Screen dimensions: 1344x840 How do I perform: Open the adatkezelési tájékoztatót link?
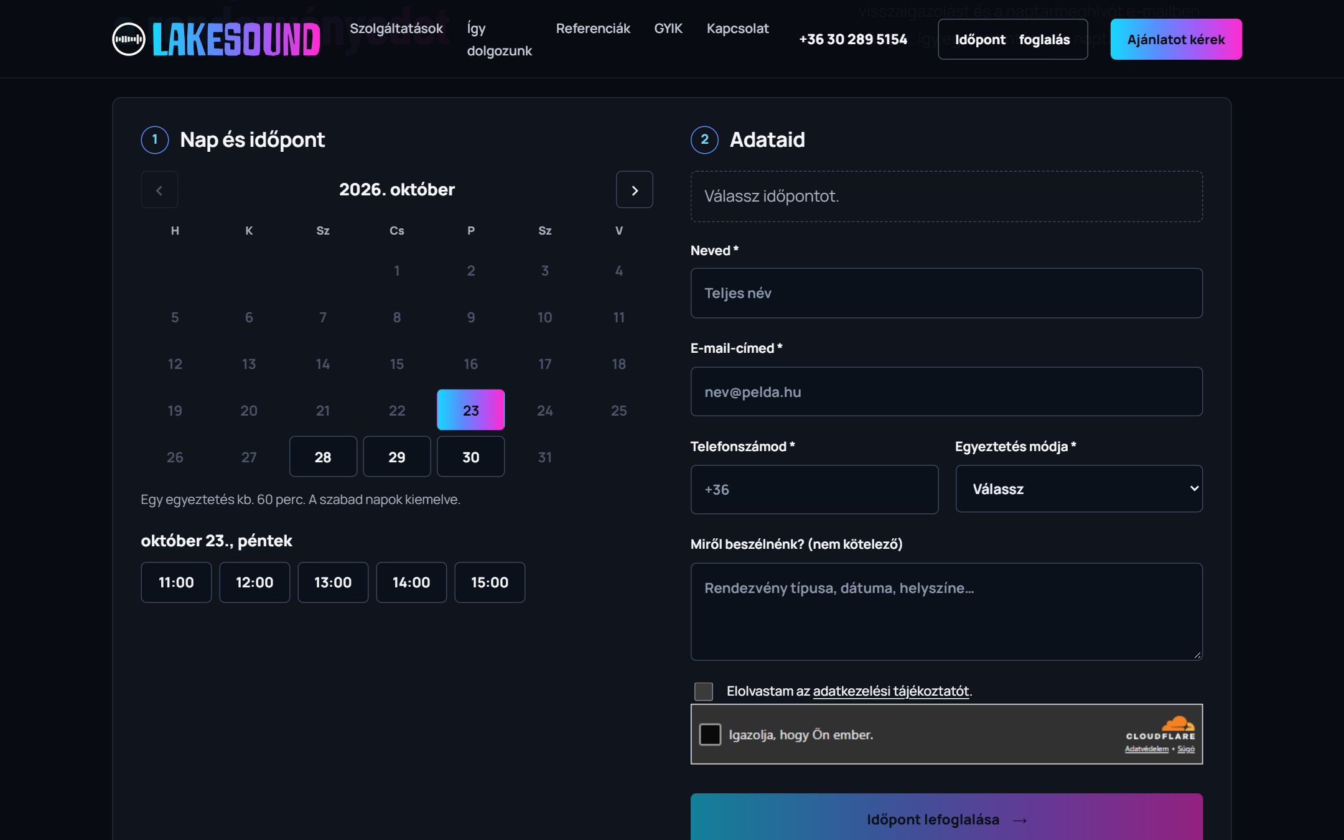[891, 691]
